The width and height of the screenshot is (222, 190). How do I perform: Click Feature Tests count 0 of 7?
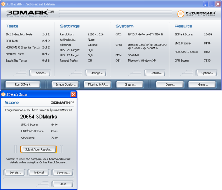[46, 54]
